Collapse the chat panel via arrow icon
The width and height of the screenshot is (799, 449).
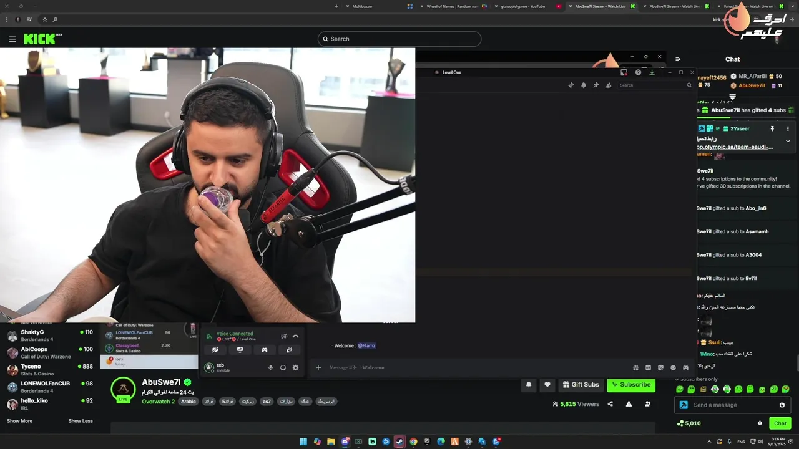(x=678, y=59)
